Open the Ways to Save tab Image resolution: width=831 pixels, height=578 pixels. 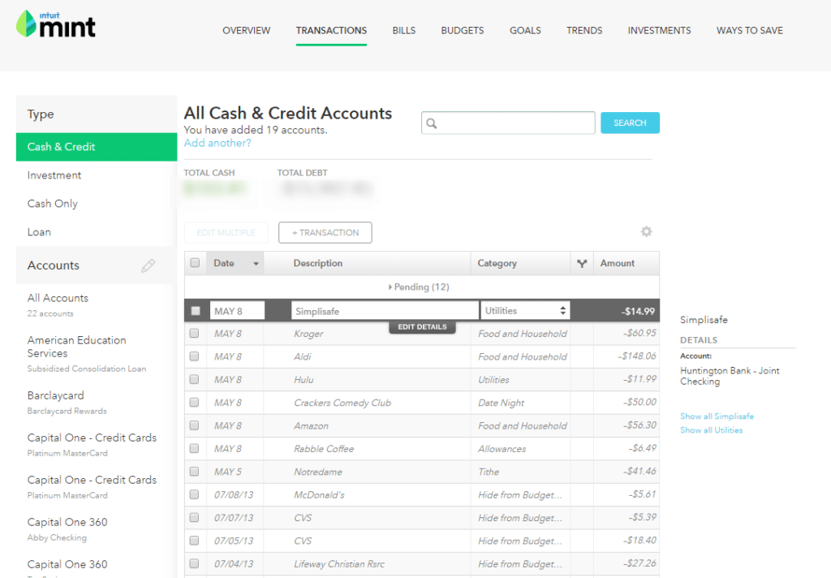click(x=749, y=31)
